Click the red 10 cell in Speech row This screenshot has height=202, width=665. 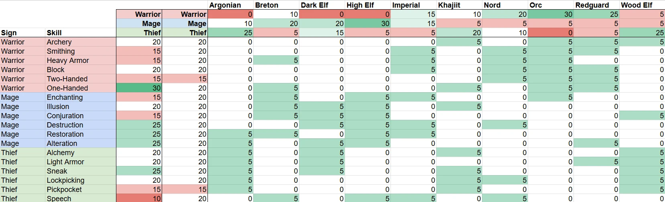[139, 198]
